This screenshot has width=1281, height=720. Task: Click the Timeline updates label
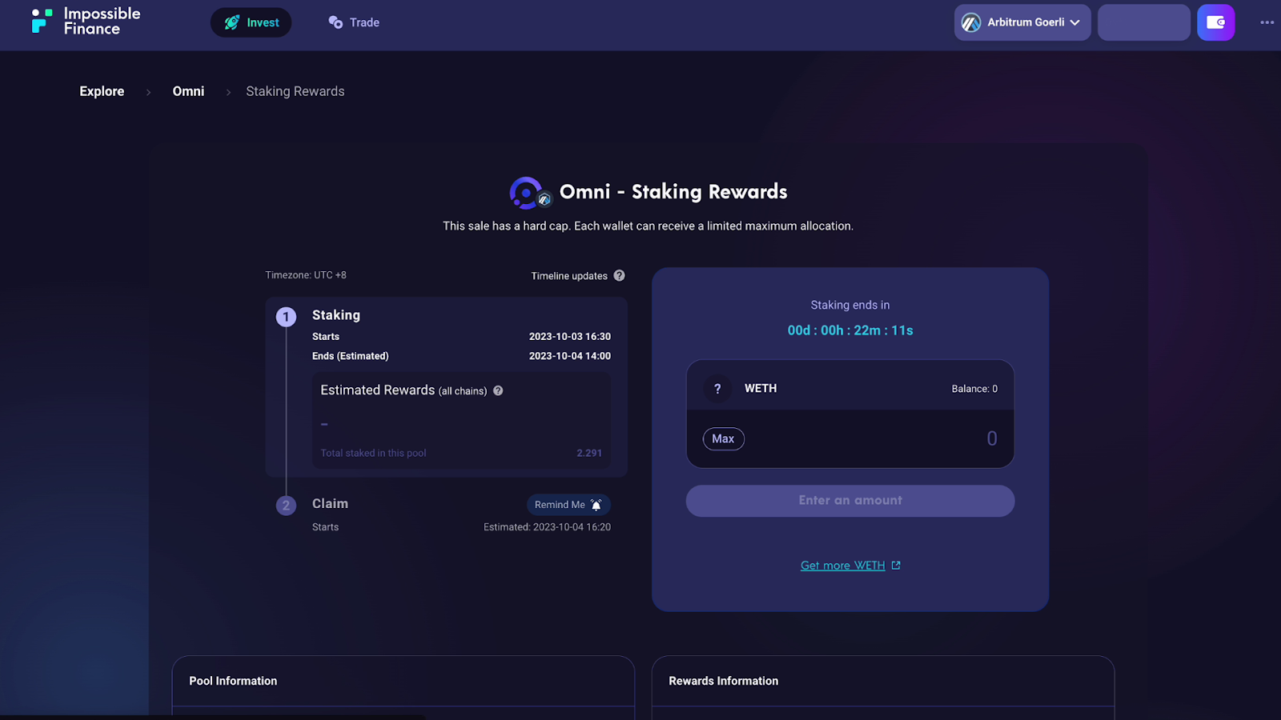[x=569, y=276]
